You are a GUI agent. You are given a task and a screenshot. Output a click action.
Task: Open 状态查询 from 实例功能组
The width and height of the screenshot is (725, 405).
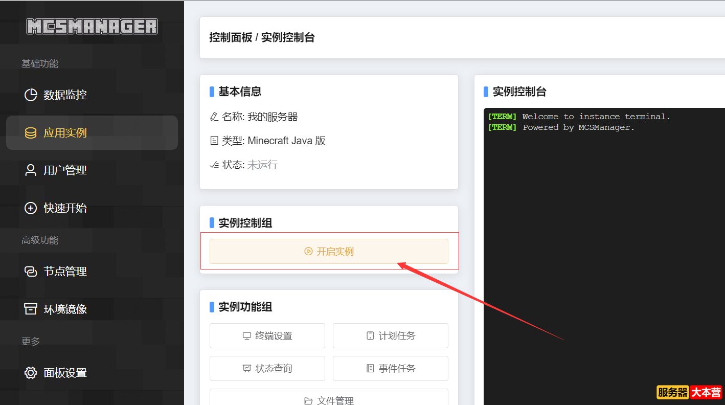267,368
